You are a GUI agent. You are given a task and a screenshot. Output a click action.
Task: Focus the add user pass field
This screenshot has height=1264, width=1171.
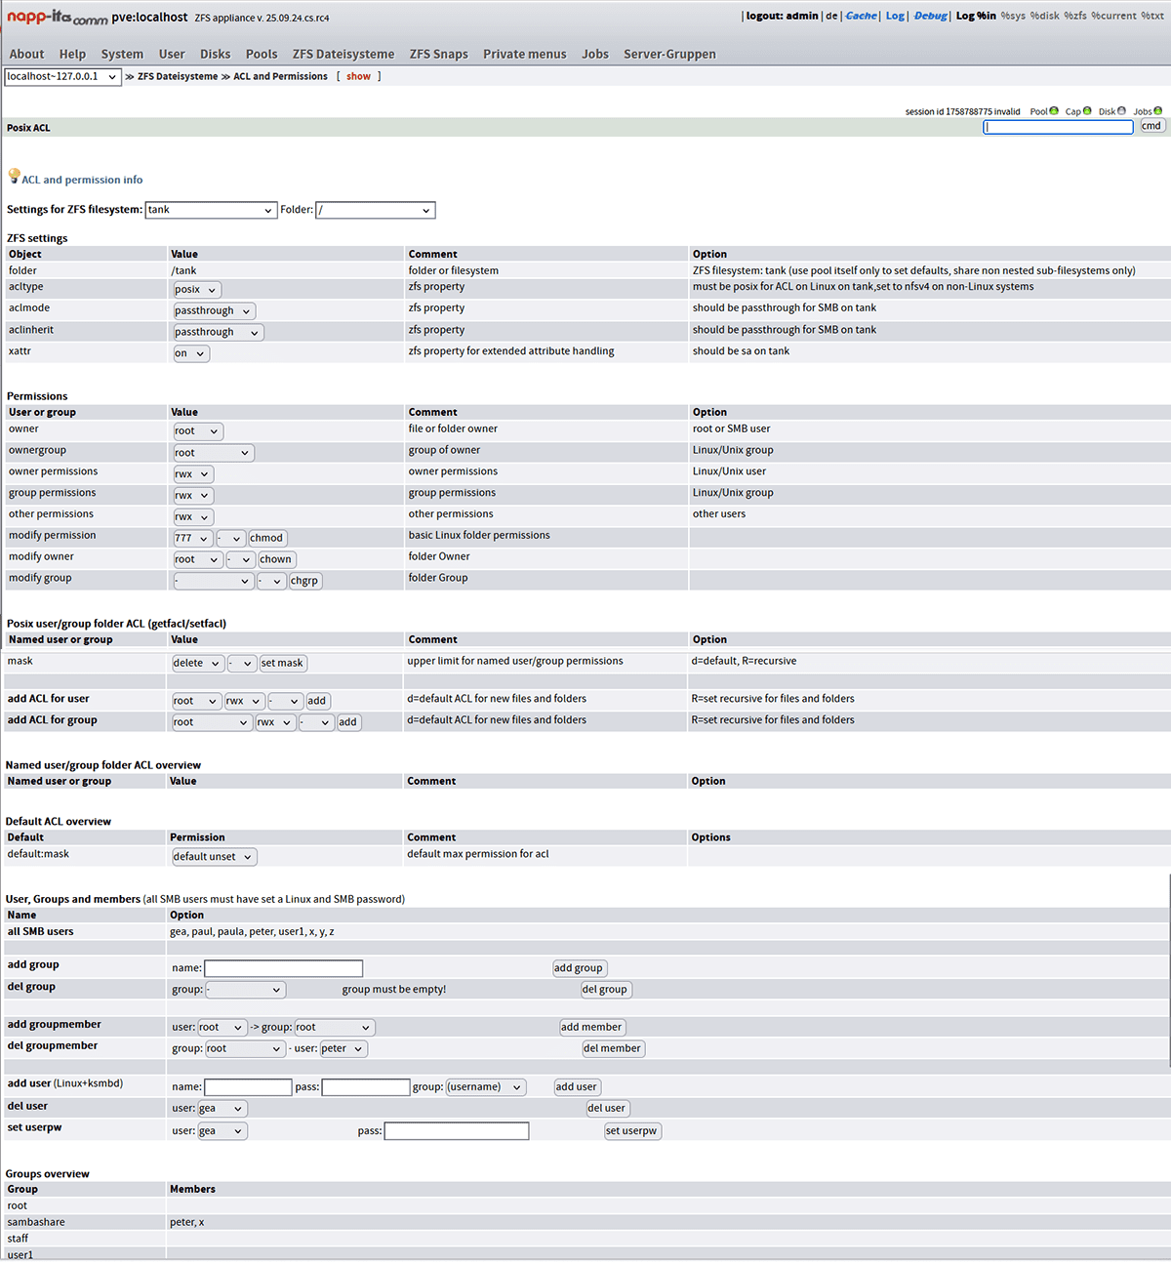(366, 1087)
